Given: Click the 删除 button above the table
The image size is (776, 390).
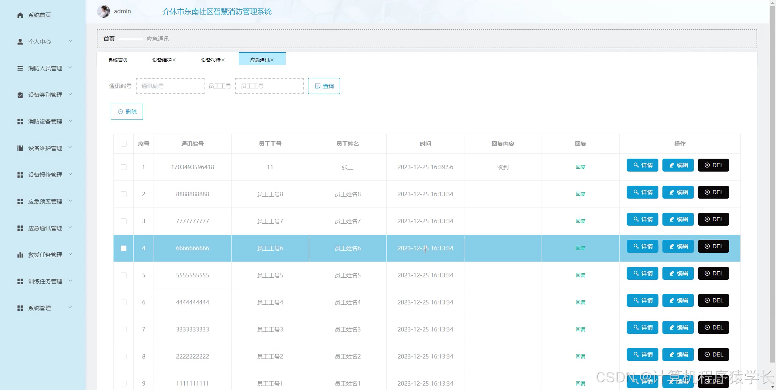Looking at the screenshot, I should 127,112.
